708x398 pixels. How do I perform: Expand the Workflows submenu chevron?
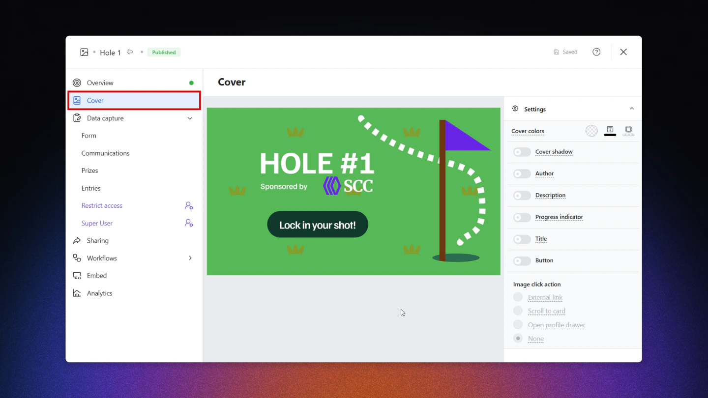pyautogui.click(x=190, y=258)
